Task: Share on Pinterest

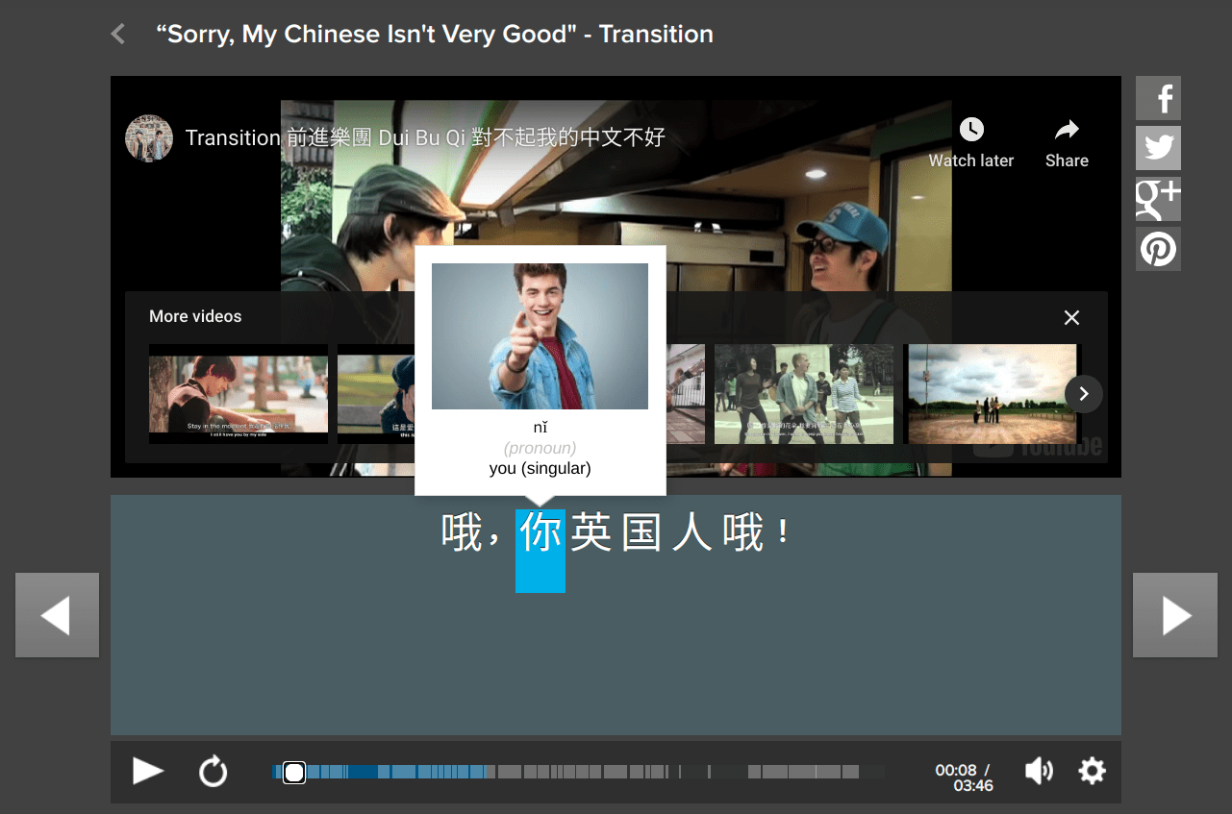Action: (x=1158, y=249)
